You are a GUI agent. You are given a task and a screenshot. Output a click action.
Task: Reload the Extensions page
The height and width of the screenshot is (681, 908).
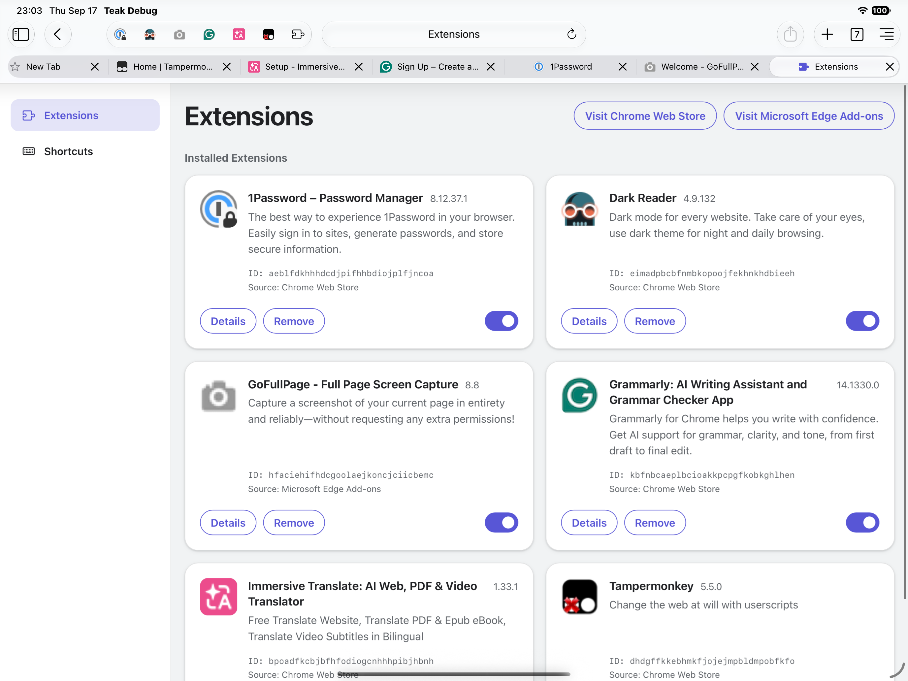point(571,34)
